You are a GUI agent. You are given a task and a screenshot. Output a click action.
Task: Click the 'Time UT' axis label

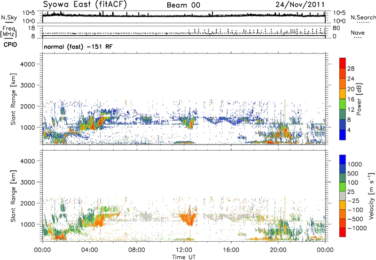pyautogui.click(x=184, y=257)
